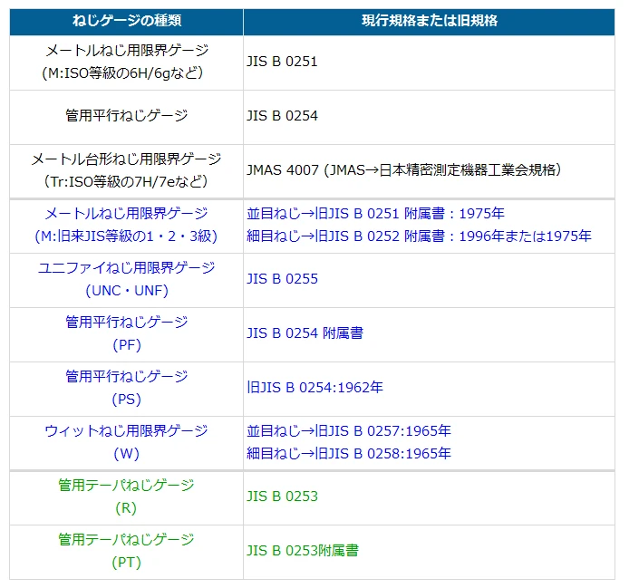
Task: Click 並目ねじ→旧JIS B 0251 附属書 line
Action: [x=375, y=214]
